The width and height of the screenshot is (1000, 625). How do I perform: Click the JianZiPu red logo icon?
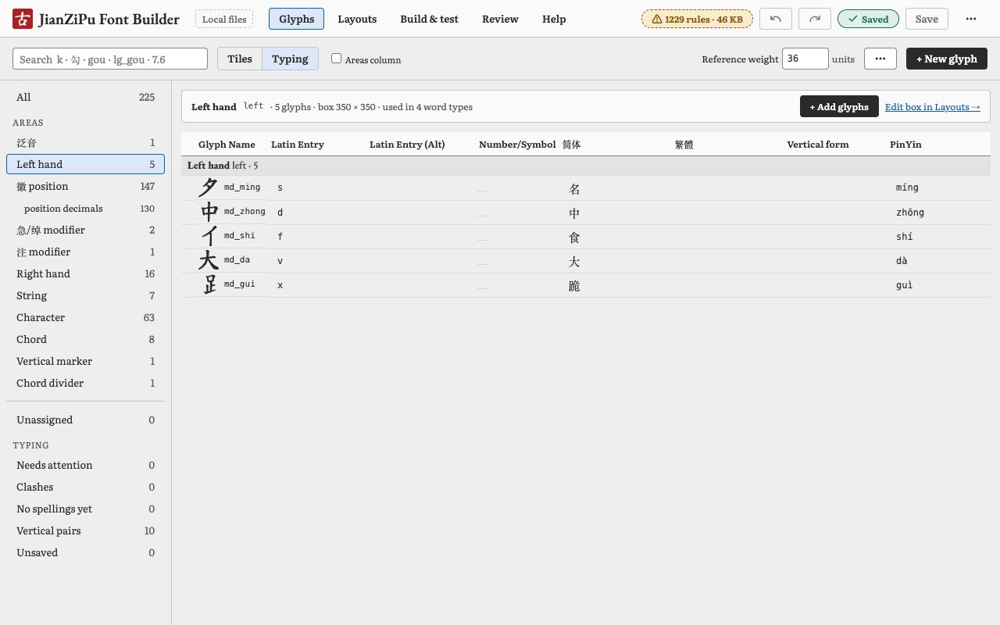(23, 19)
